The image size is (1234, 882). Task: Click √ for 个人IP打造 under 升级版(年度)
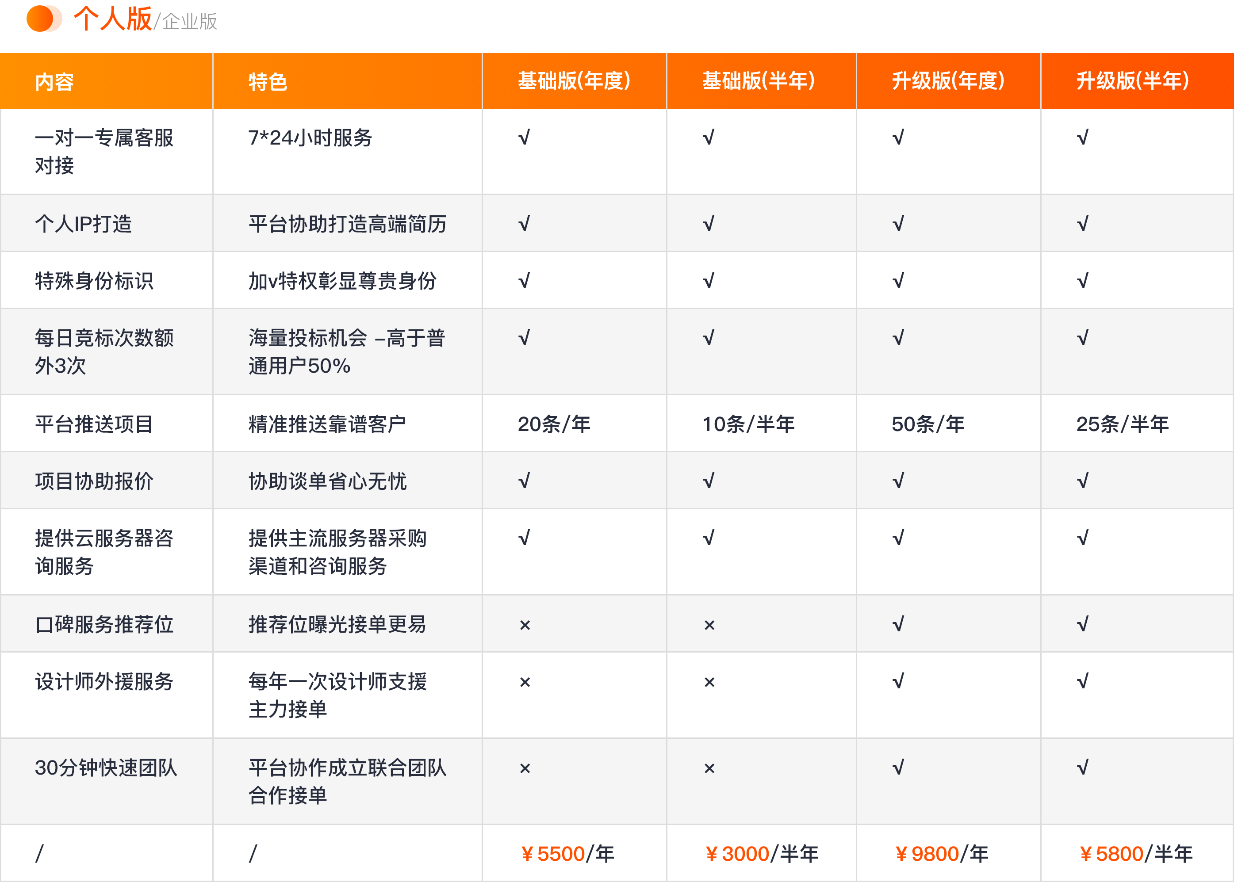898,224
